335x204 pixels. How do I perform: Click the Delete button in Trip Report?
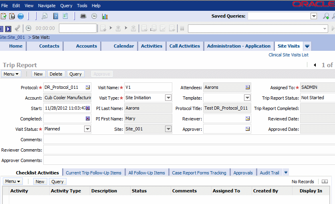(x=56, y=74)
